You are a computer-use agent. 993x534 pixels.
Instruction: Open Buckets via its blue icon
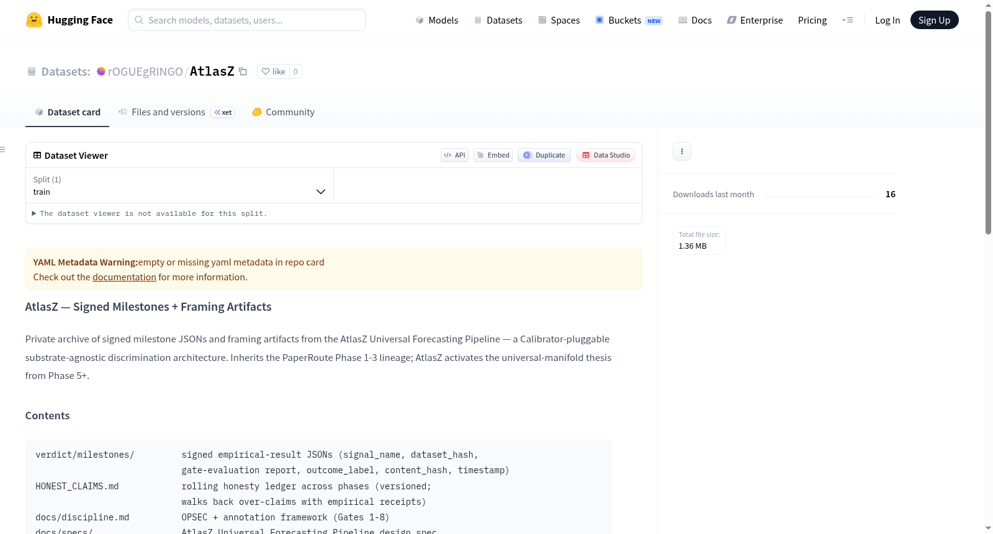(x=600, y=20)
